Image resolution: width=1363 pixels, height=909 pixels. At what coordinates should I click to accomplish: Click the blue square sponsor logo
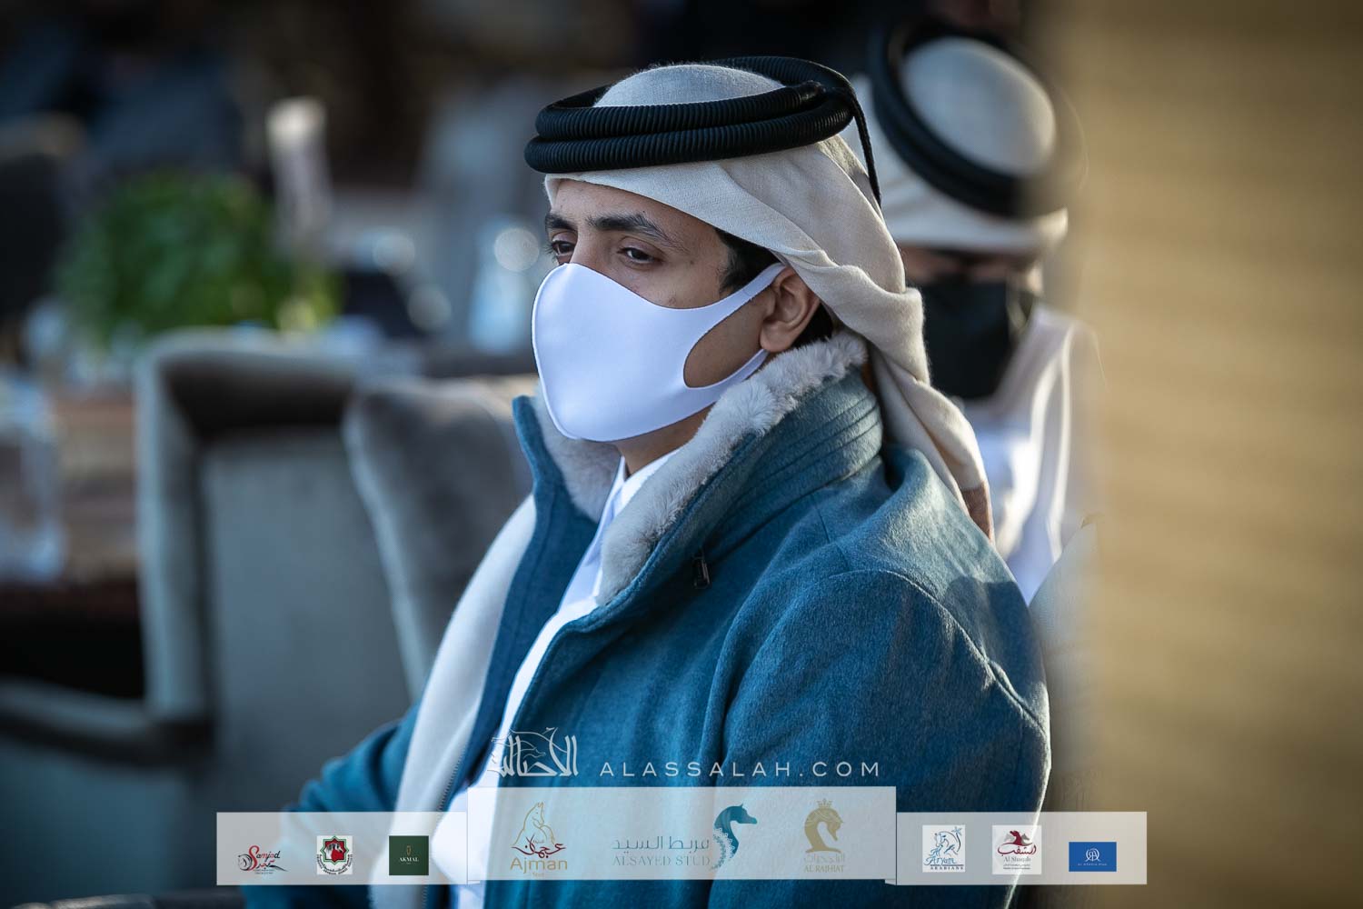[x=1092, y=854]
